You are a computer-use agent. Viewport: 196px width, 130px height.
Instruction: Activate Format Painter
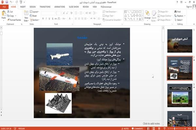(14, 20)
